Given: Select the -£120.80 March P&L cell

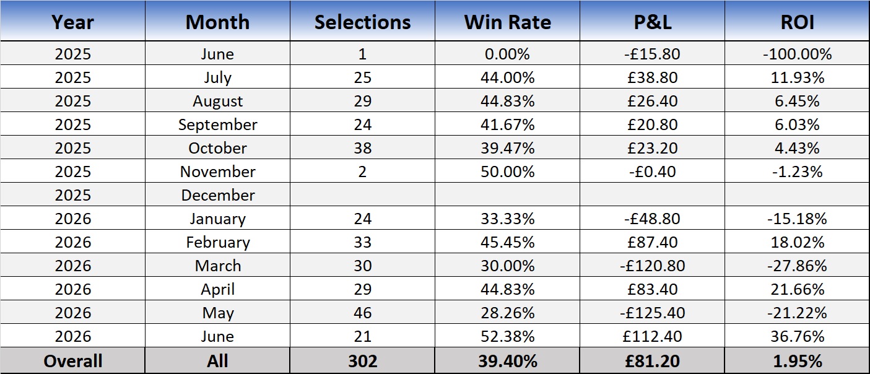Looking at the screenshot, I should tap(652, 266).
